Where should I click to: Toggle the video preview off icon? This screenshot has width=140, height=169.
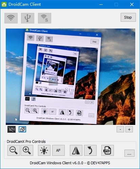click(x=12, y=129)
